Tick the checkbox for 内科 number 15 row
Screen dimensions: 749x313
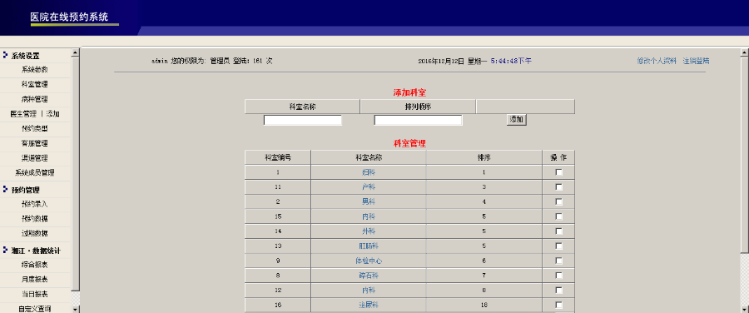558,217
